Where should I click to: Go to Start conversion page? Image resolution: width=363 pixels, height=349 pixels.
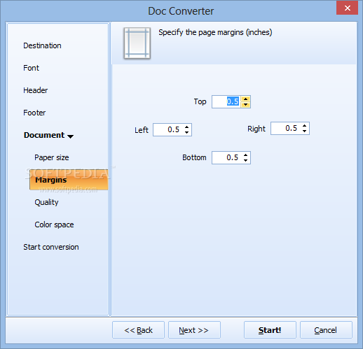(51, 247)
